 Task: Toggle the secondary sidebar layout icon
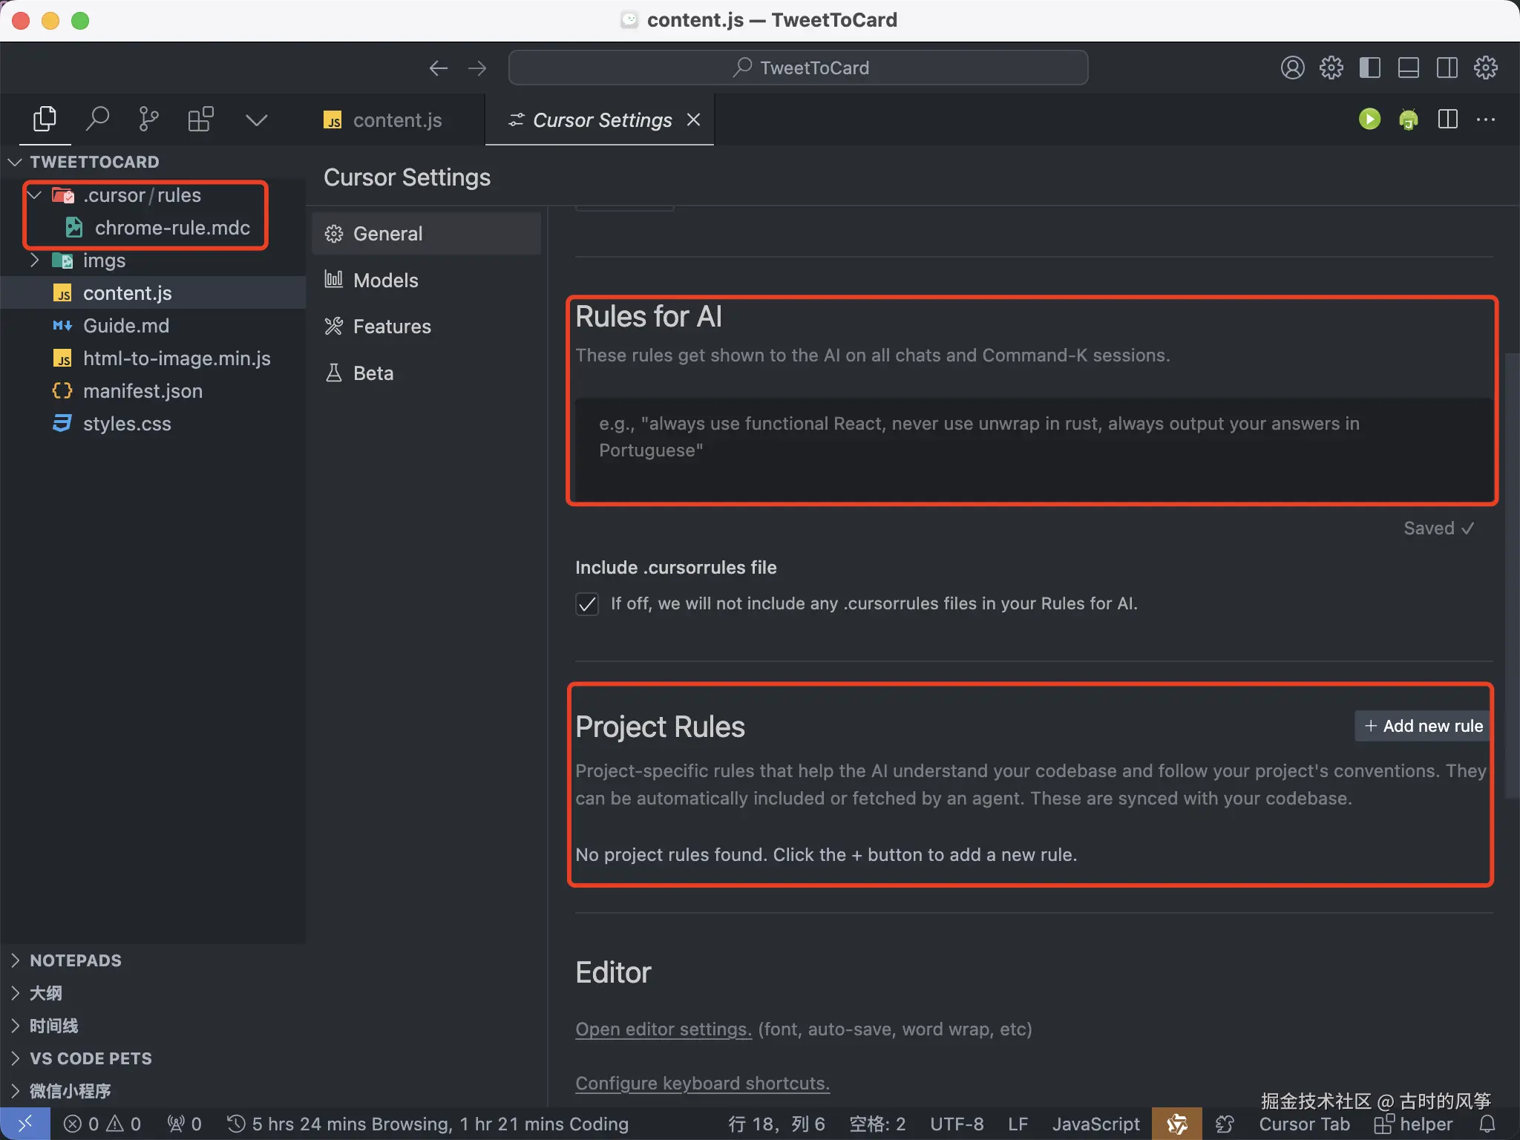click(x=1447, y=68)
